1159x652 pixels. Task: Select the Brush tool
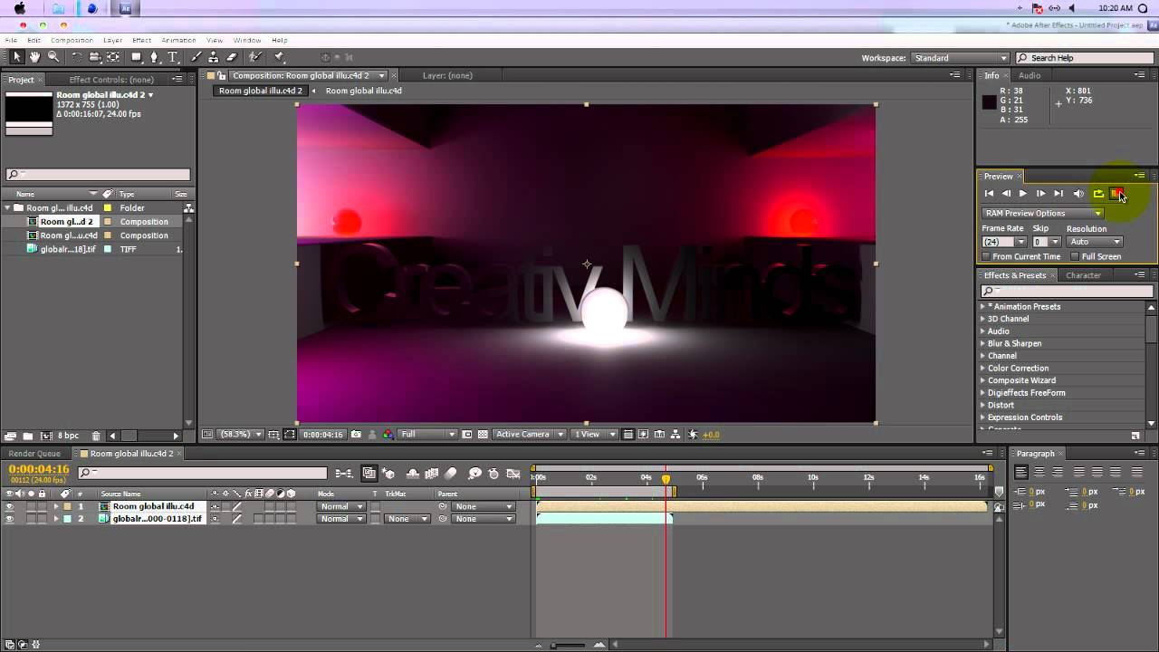pyautogui.click(x=196, y=57)
